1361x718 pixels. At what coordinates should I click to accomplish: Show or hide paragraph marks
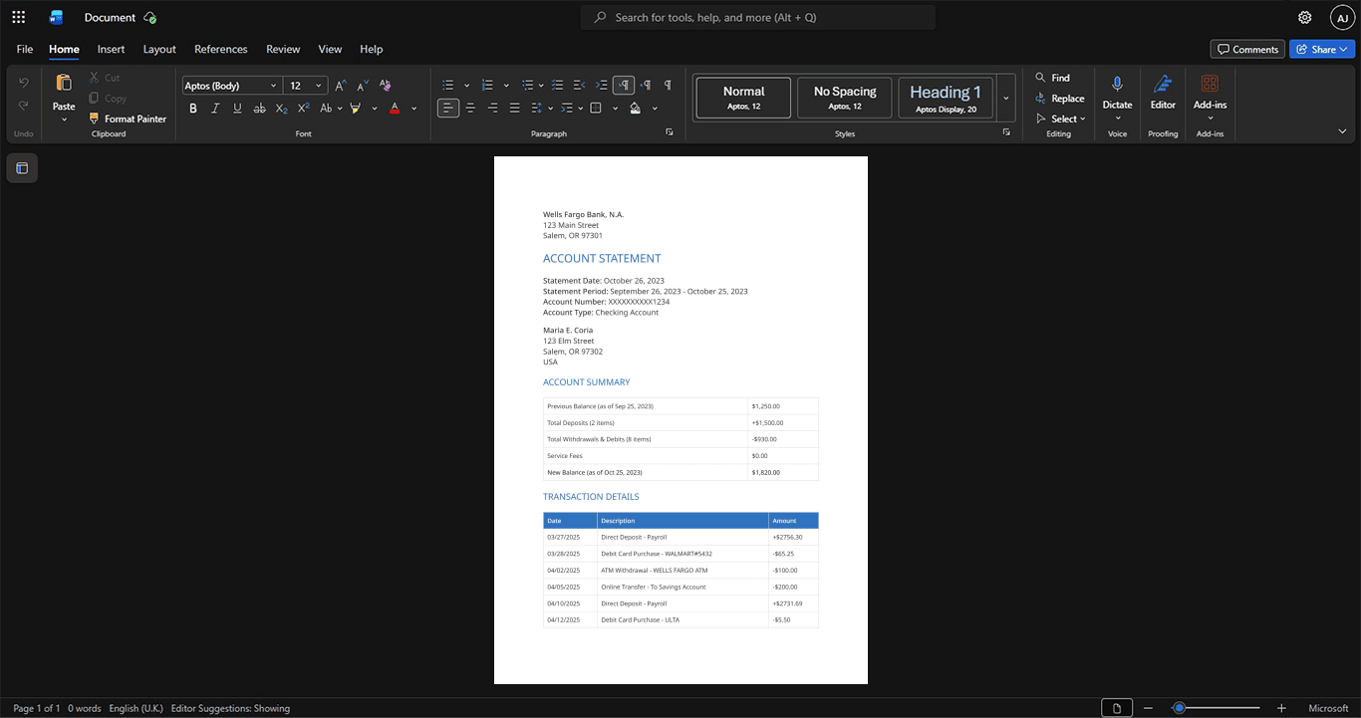pos(668,86)
